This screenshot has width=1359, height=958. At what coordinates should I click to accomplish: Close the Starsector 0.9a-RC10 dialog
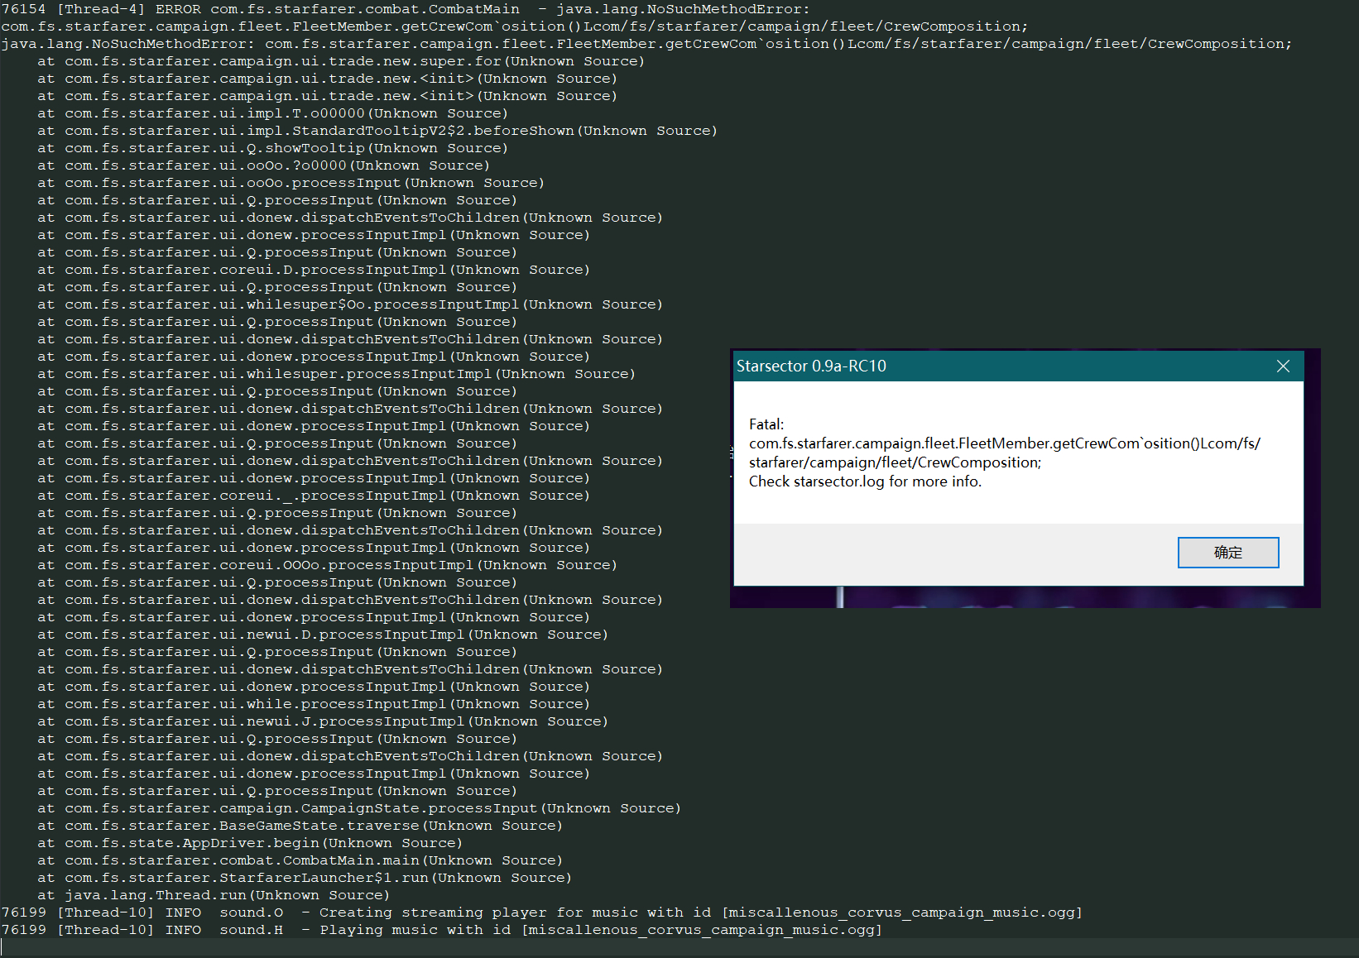click(1282, 366)
